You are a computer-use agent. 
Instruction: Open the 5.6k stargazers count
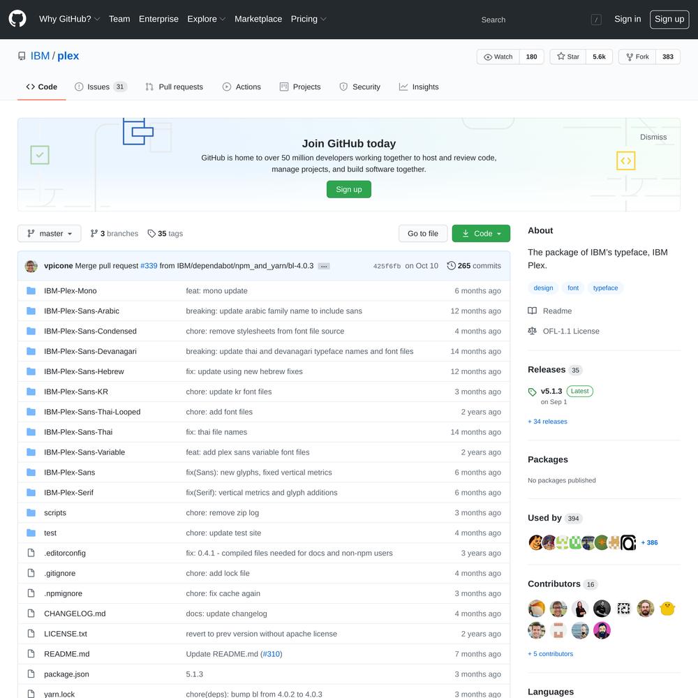(x=599, y=57)
